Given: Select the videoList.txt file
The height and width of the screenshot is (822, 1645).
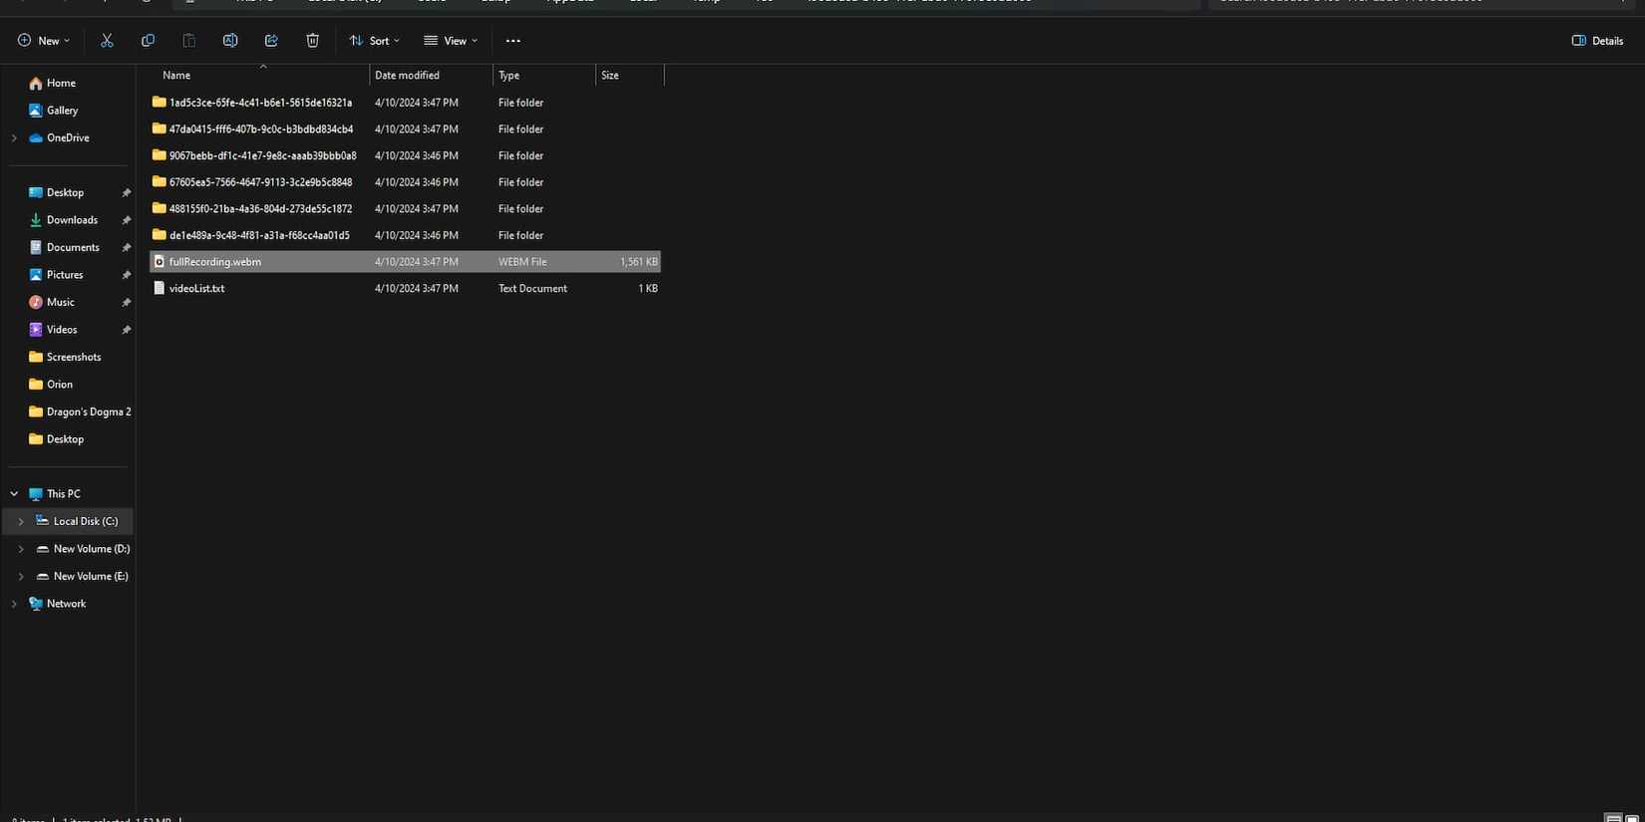Looking at the screenshot, I should click(x=405, y=289).
